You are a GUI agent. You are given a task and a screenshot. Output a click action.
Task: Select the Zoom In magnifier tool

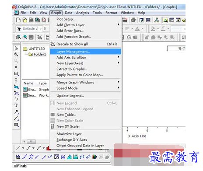pos(16,54)
